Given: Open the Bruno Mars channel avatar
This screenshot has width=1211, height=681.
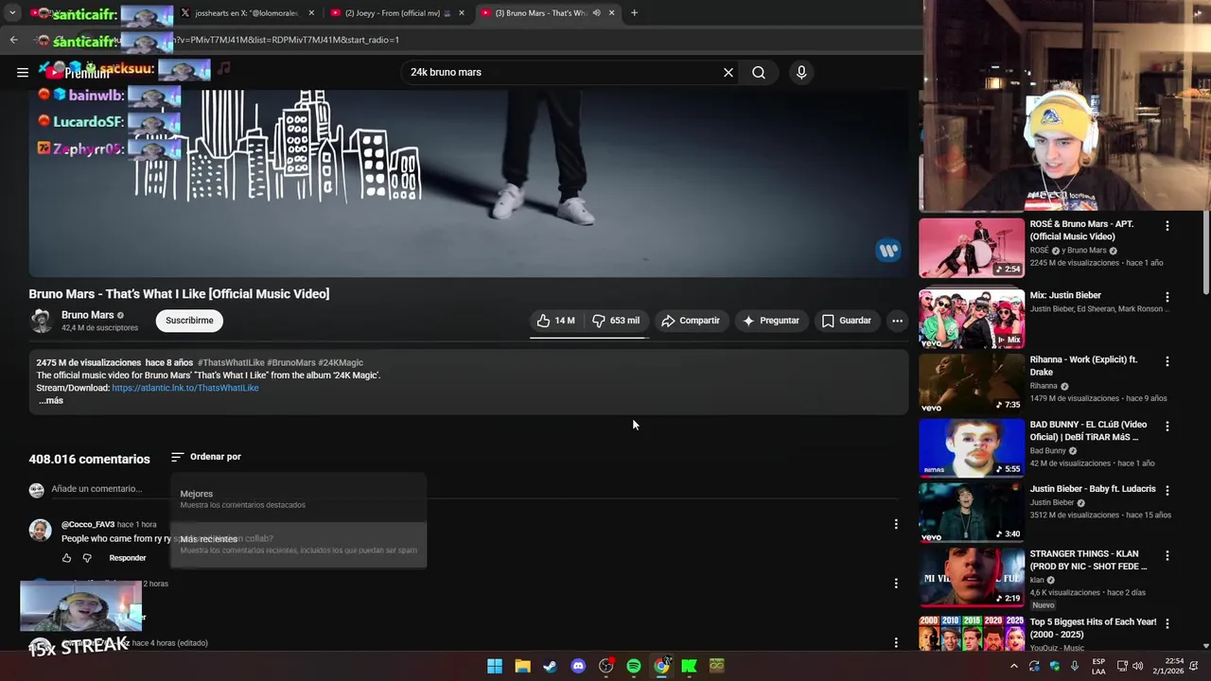Looking at the screenshot, I should click(x=41, y=321).
